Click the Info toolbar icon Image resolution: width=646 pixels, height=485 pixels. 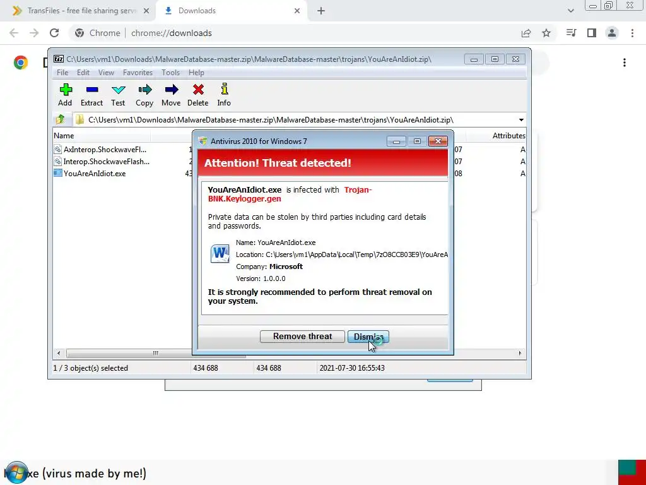pos(224,95)
